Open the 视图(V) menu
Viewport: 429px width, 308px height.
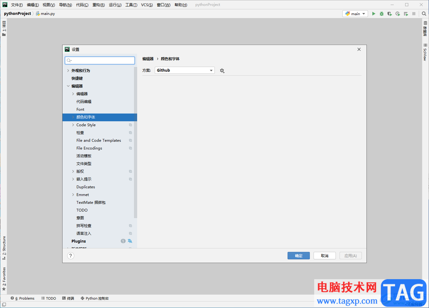49,5
